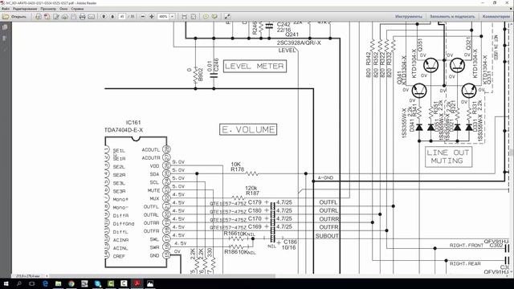
Task: Click the Открыть (Open file) button
Action: (14, 16)
